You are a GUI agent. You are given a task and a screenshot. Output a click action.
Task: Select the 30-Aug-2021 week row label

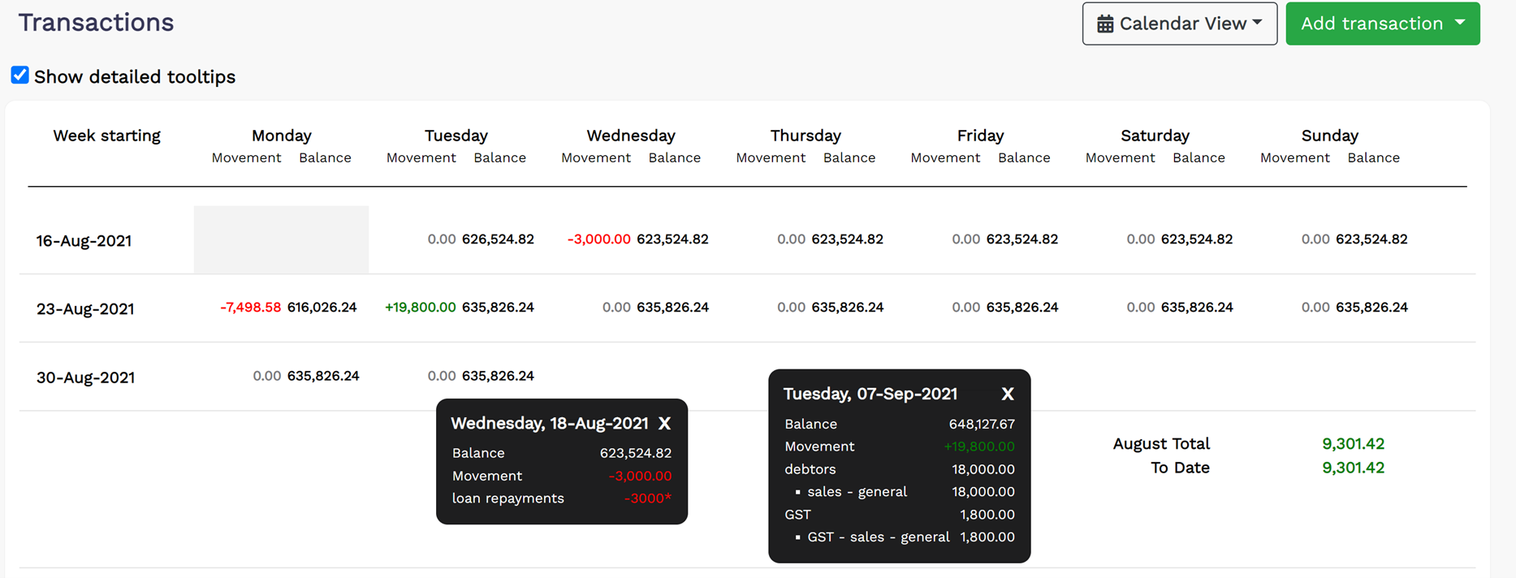click(x=84, y=377)
